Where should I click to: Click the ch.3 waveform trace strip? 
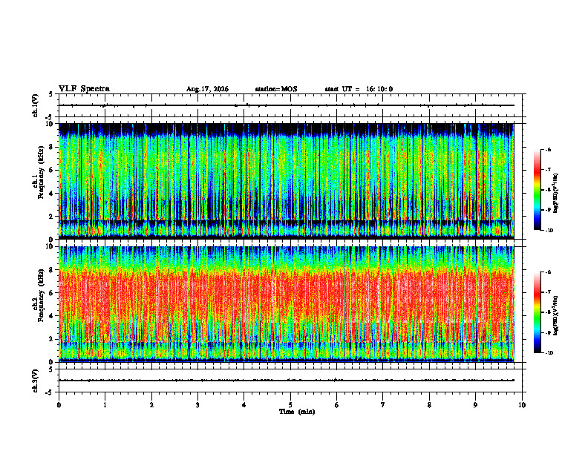(286, 381)
